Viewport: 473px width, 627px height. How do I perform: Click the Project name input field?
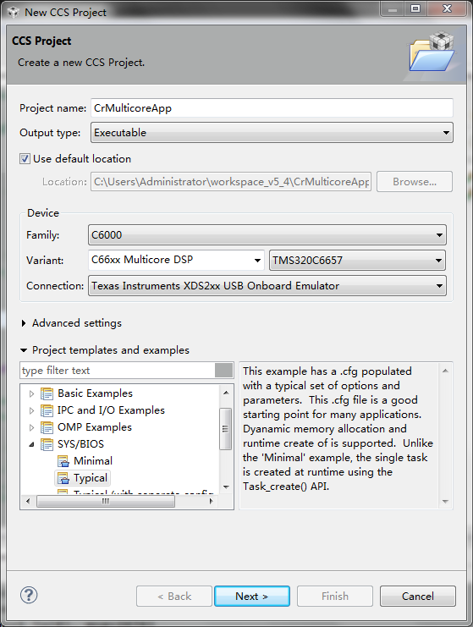272,108
